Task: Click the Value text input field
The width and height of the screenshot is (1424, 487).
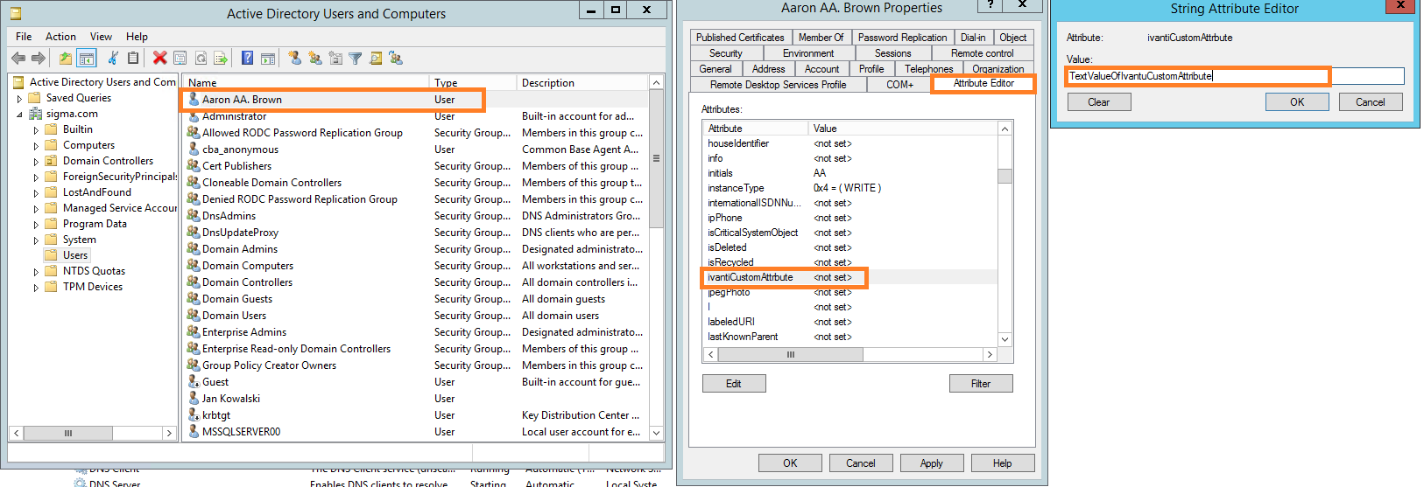Action: coord(1234,76)
